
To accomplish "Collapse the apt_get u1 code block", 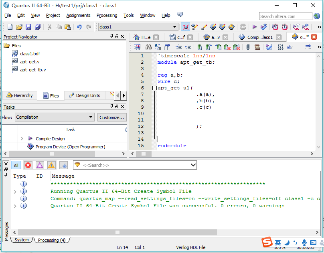I will tap(154, 88).
